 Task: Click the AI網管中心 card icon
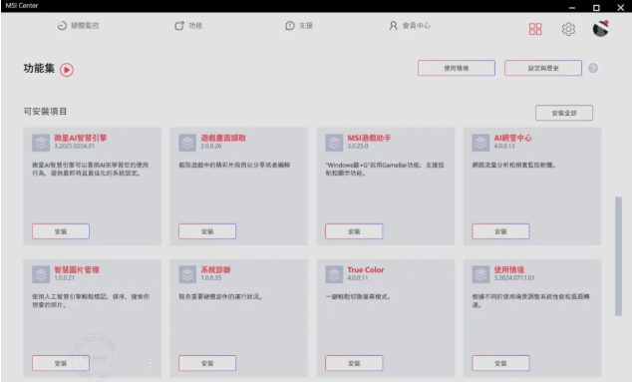(480, 143)
